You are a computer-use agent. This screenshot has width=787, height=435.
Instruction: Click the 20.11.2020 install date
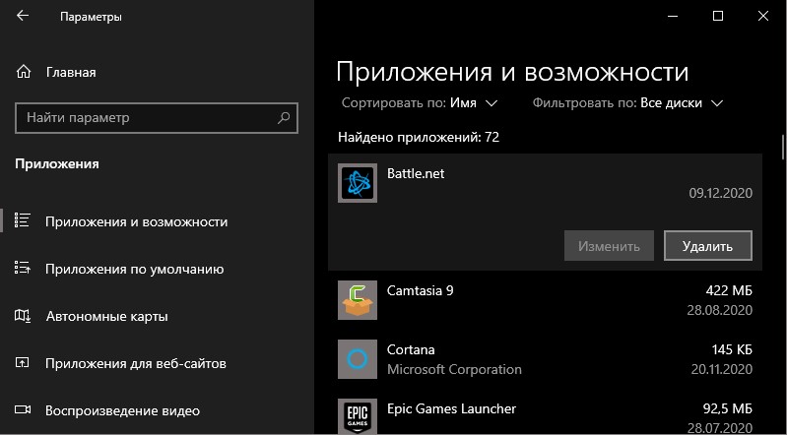pos(721,369)
